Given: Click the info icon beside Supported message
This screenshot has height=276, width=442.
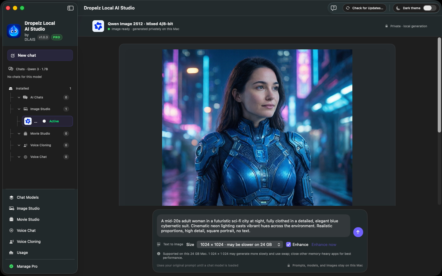Looking at the screenshot, I should [159, 254].
